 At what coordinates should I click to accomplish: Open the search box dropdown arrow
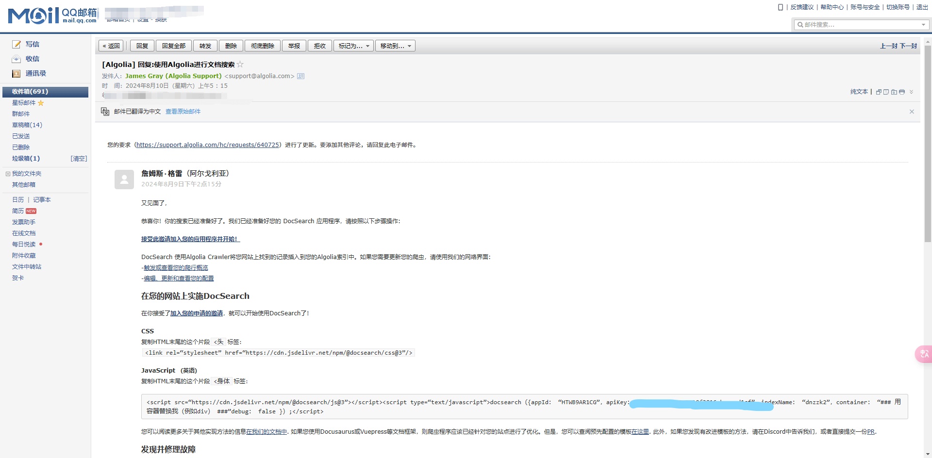[x=923, y=25]
